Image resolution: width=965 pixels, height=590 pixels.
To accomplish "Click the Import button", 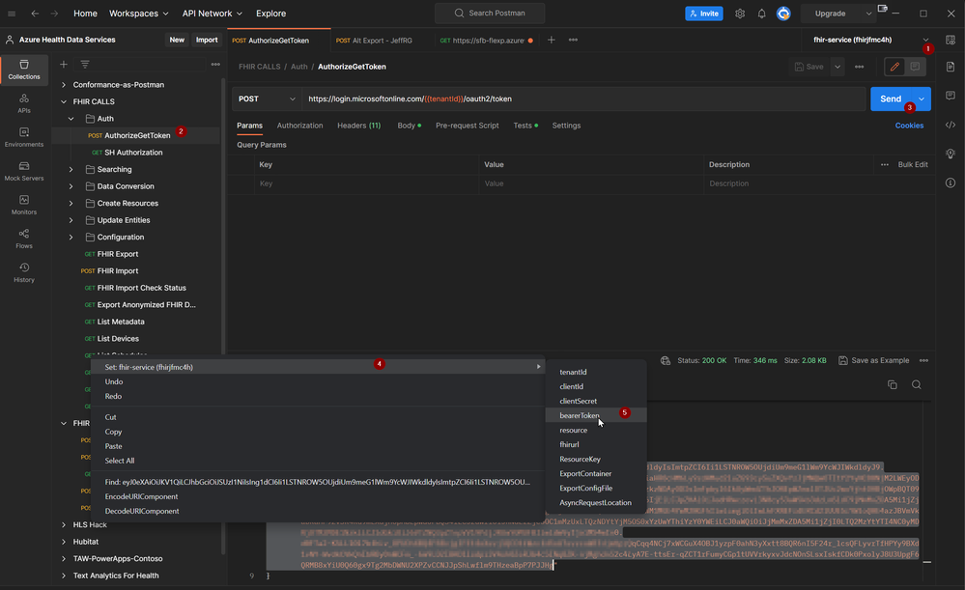I will point(207,40).
